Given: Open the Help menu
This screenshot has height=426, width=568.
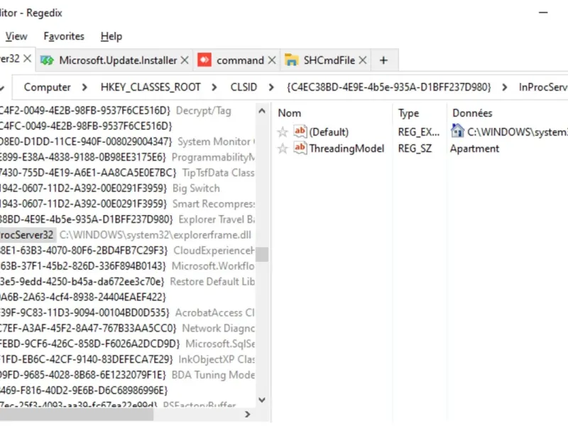Looking at the screenshot, I should (111, 36).
